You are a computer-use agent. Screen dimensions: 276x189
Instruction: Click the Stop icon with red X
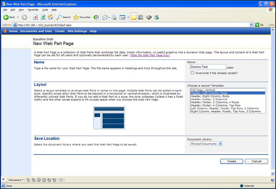click(x=36, y=17)
